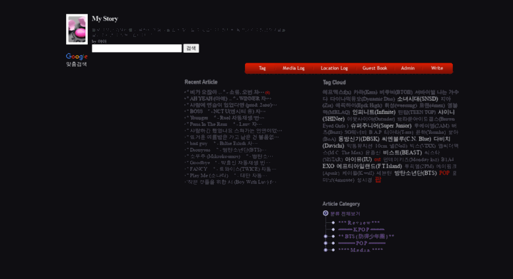The height and width of the screenshot is (279, 513).
Task: Select the red 팝 tag
Action: [378, 179]
